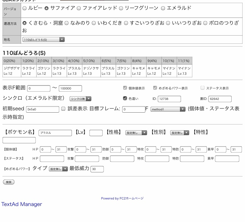Viewport: 245px width, 222px height.
Task: Click the ステータス 特防 field
Action: click(x=192, y=159)
